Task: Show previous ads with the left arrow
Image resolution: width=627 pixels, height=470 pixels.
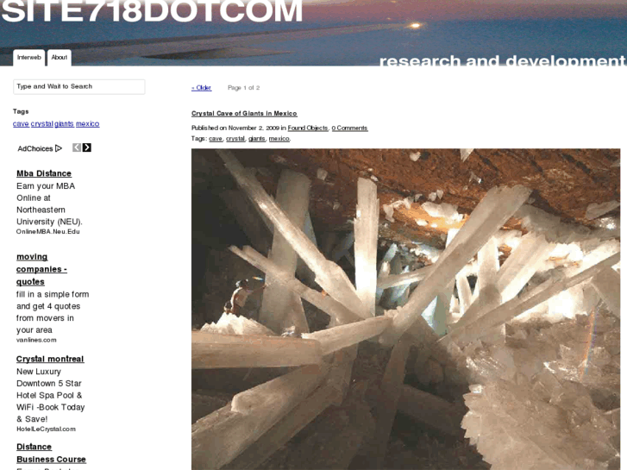Action: tap(77, 147)
